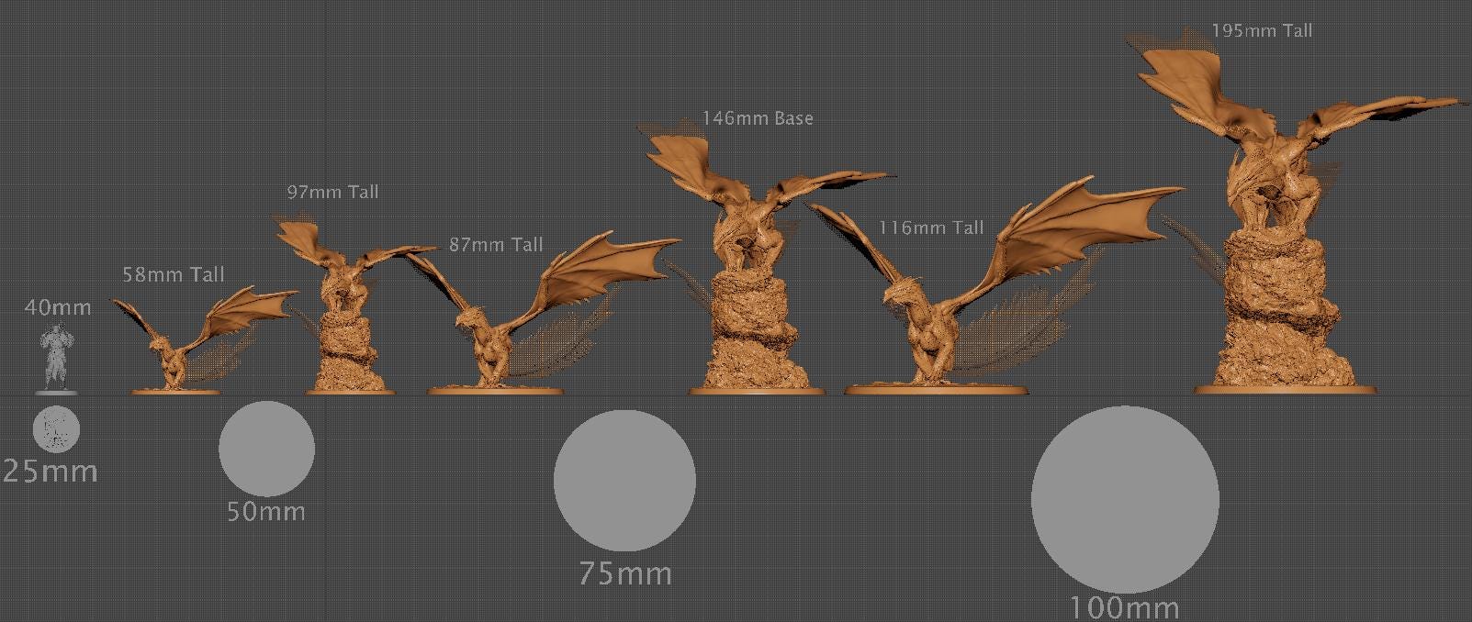Select the gray 40mm humanoid reference miniature
This screenshot has width=1472, height=622.
pyautogui.click(x=57, y=358)
